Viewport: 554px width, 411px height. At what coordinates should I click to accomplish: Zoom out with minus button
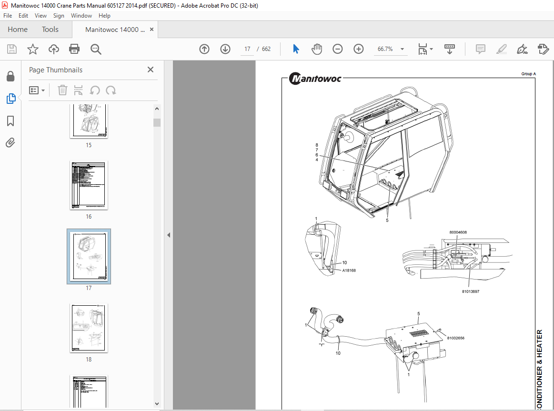click(x=337, y=49)
